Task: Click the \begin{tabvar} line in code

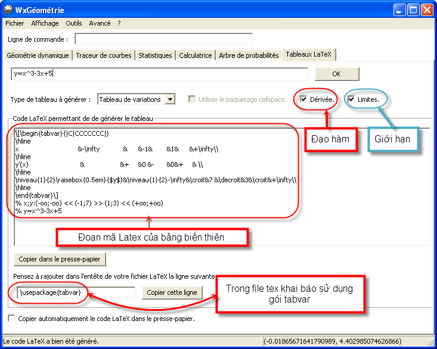Action: (63, 133)
